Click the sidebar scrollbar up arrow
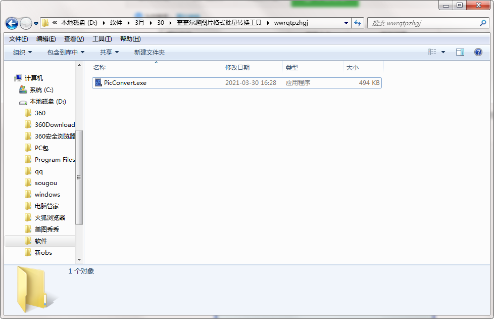The image size is (494, 319). click(x=79, y=65)
